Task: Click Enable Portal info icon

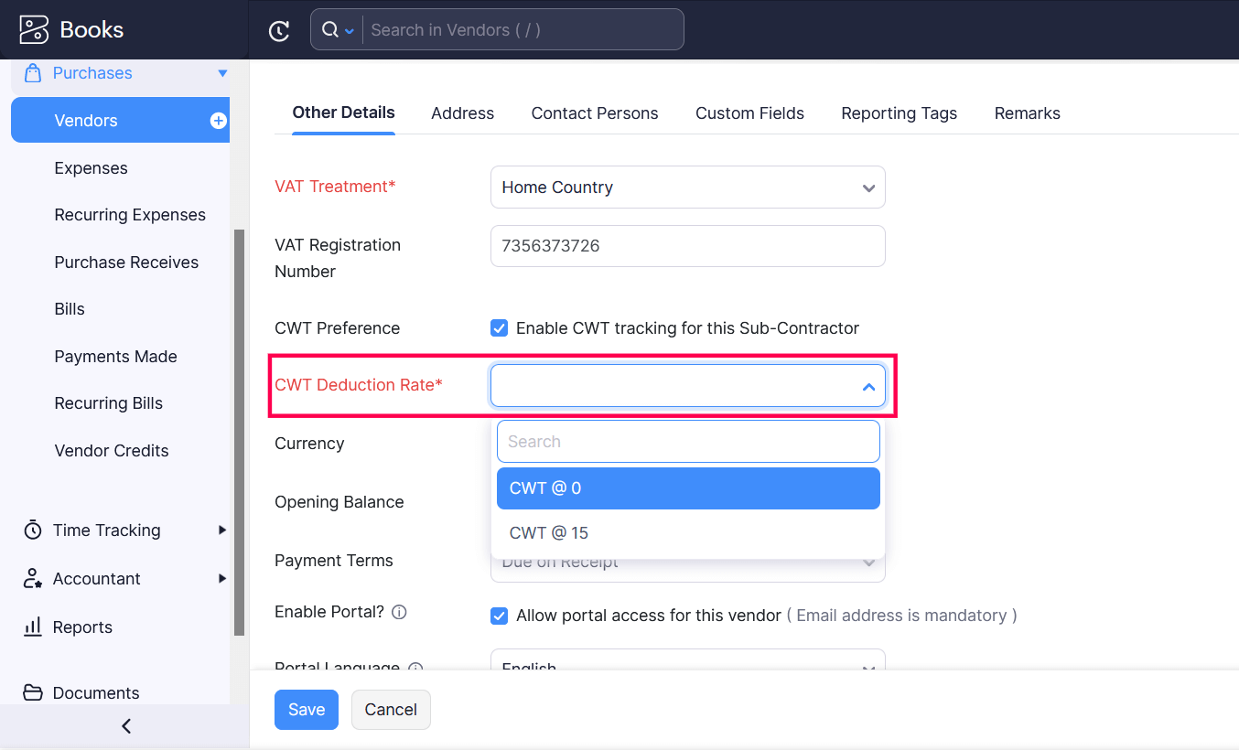Action: 399,613
